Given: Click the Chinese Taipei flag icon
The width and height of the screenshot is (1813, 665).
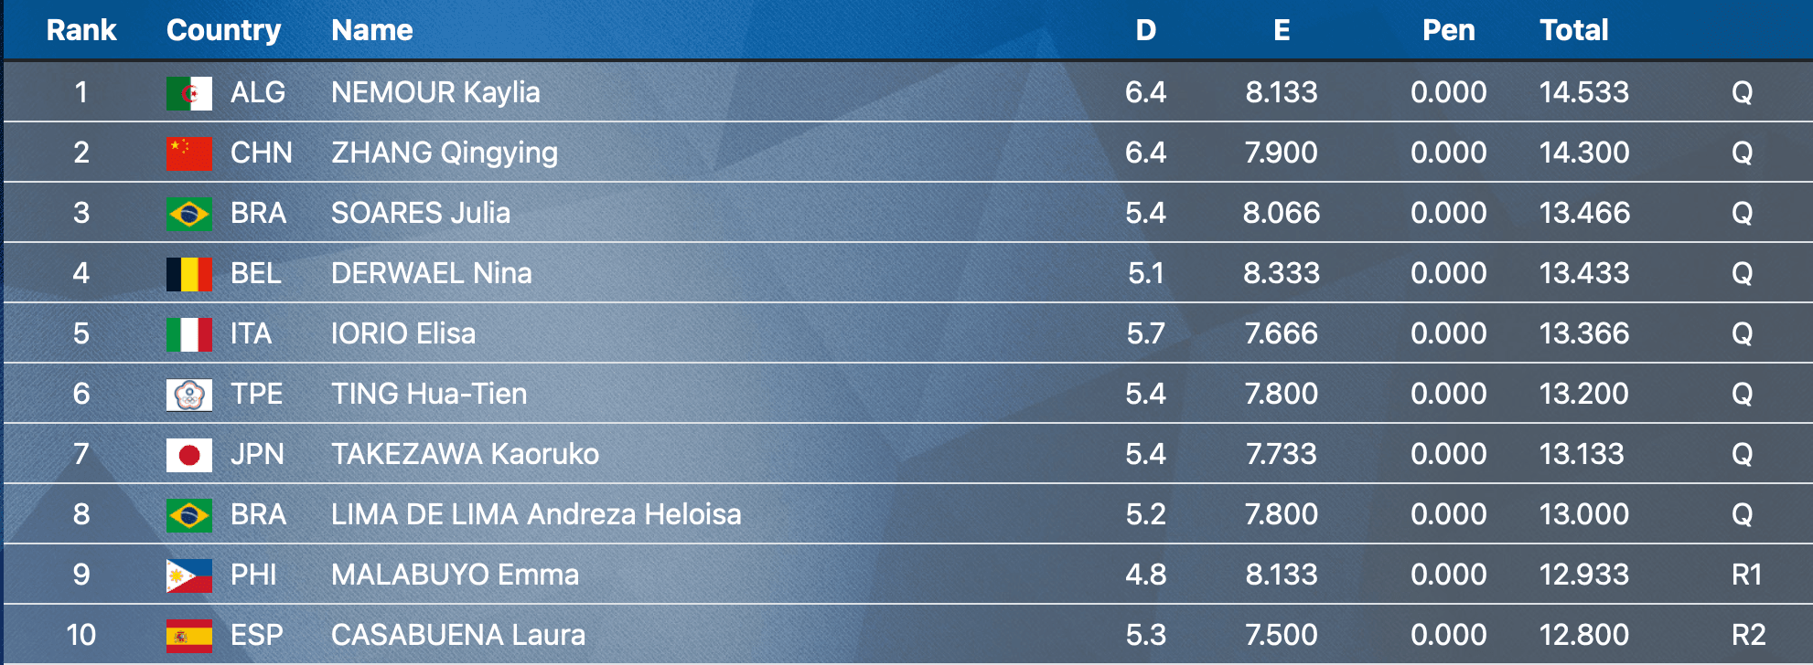Looking at the screenshot, I should pyautogui.click(x=188, y=395).
